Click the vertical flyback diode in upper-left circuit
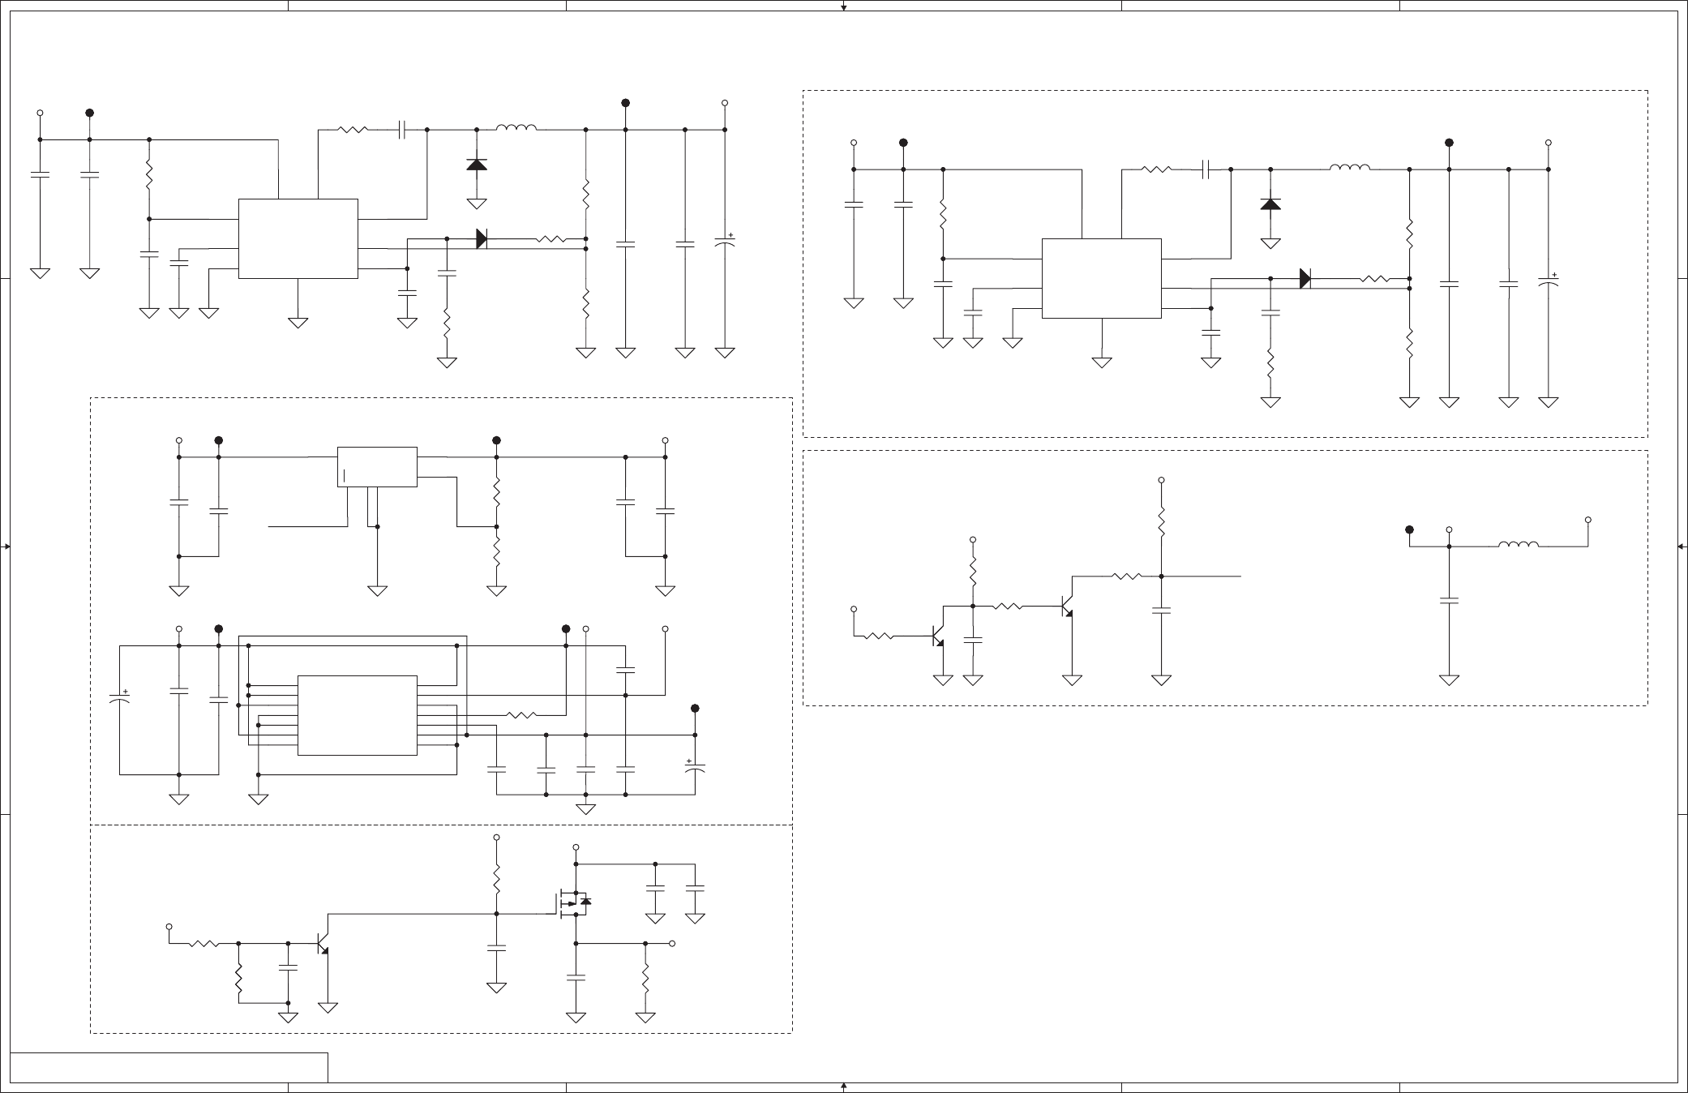This screenshot has width=1688, height=1093. point(477,165)
